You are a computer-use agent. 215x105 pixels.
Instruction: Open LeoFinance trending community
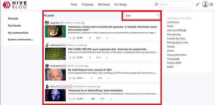click(x=173, y=22)
